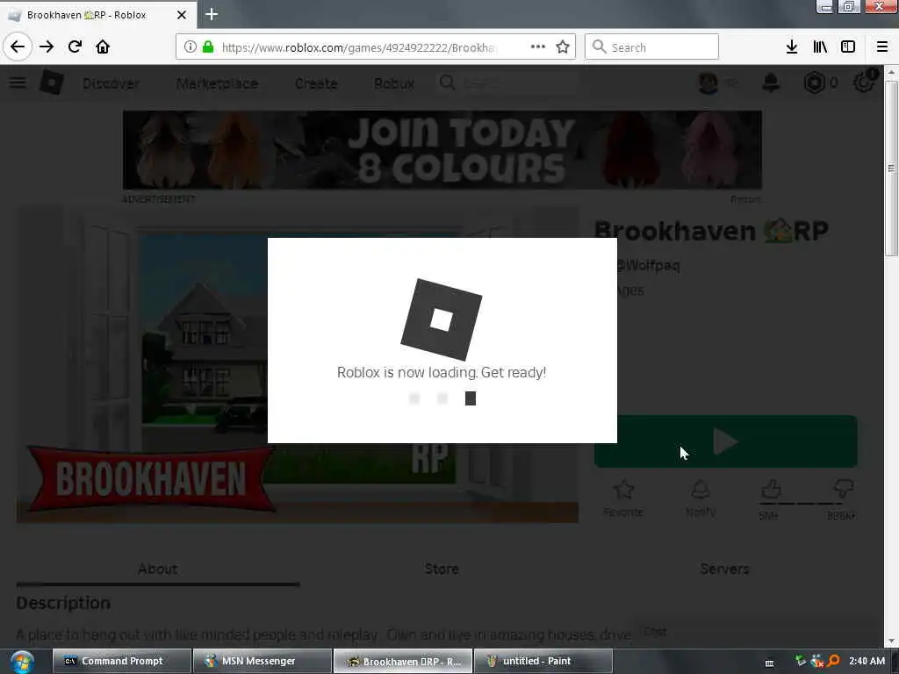The image size is (899, 674).
Task: Click the Report ad link
Action: coord(745,199)
